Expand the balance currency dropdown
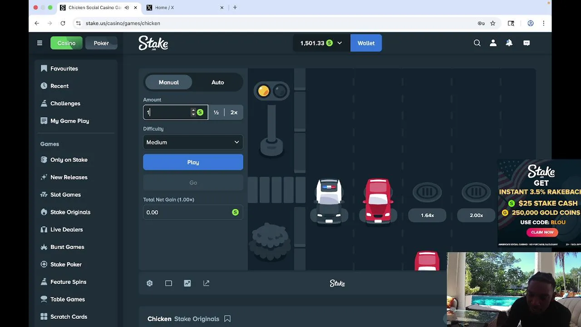Image resolution: width=581 pixels, height=327 pixels. pyautogui.click(x=340, y=43)
